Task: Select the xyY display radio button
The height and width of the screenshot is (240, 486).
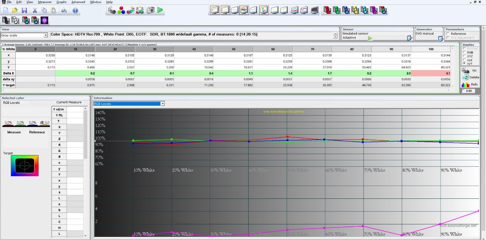Action: pos(465,63)
